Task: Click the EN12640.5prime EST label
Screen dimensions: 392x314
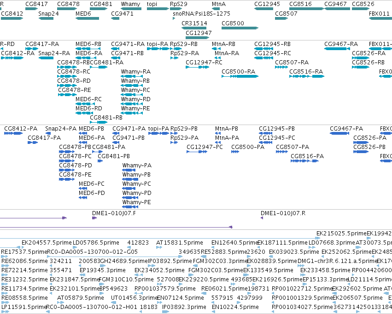Action: (x=235, y=243)
